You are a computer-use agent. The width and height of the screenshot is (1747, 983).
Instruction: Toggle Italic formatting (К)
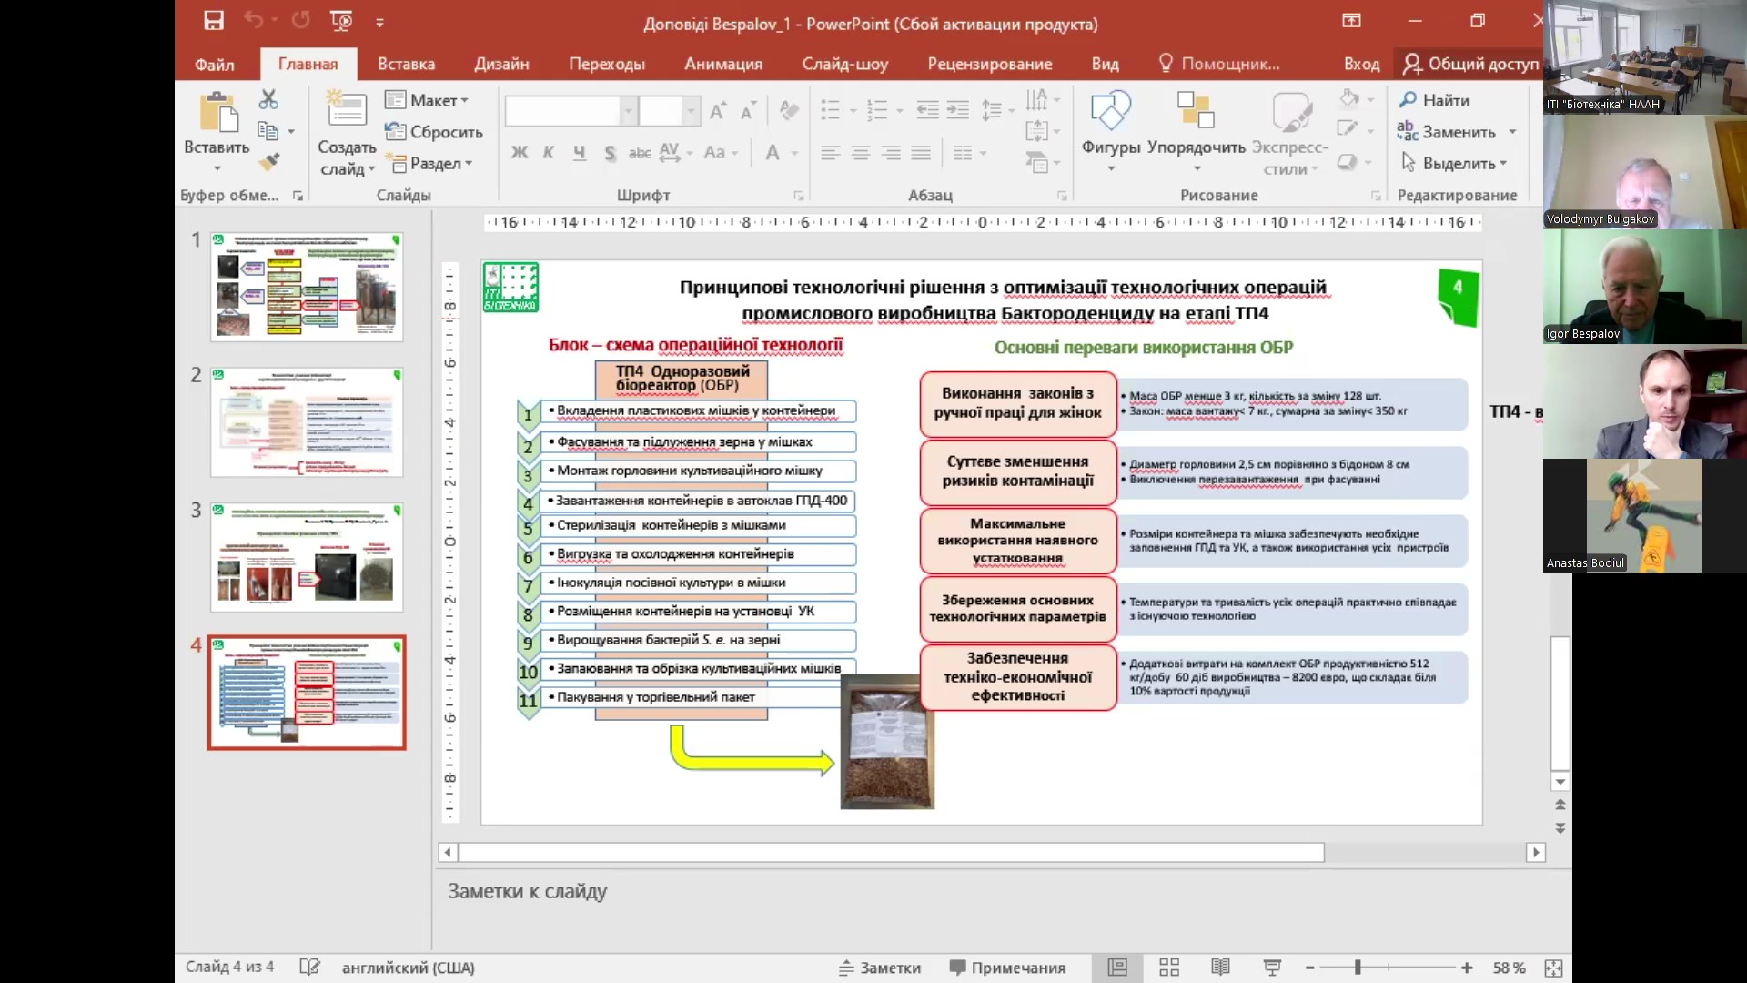point(549,152)
